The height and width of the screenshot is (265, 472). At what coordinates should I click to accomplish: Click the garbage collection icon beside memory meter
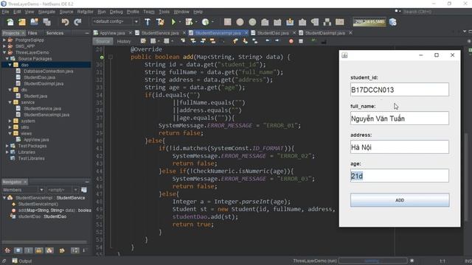[x=393, y=22]
